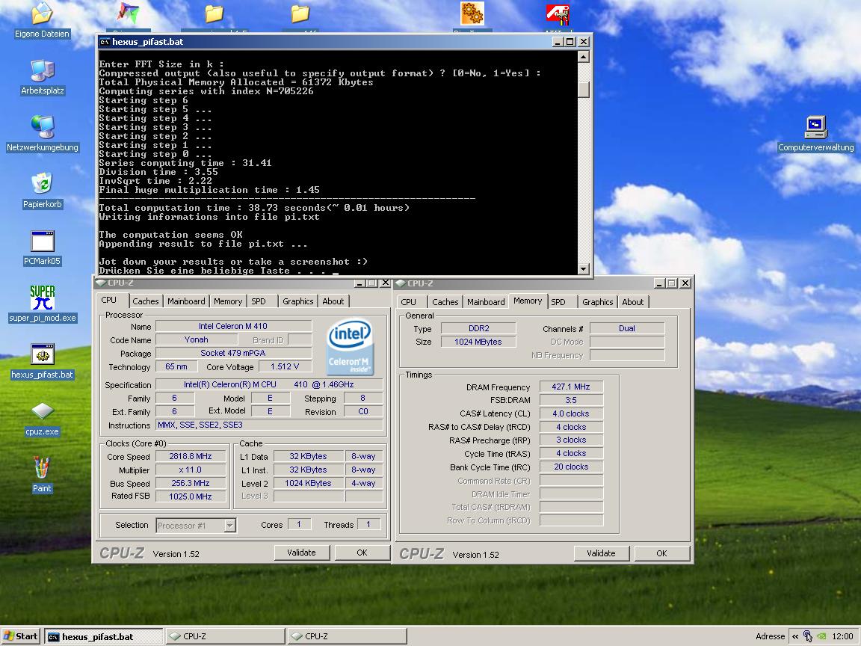The width and height of the screenshot is (861, 646).
Task: Open Processor #1 selection dropdown
Action: tap(230, 526)
